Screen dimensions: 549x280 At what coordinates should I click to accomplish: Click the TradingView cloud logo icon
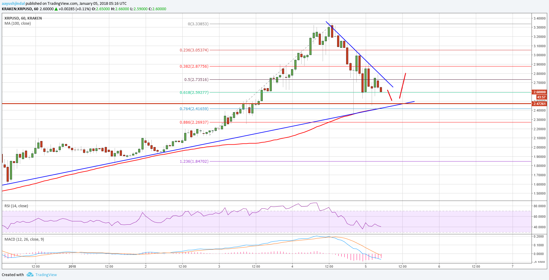(29, 275)
